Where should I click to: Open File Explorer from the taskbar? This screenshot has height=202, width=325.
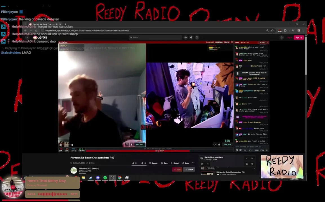pyautogui.click(x=83, y=178)
